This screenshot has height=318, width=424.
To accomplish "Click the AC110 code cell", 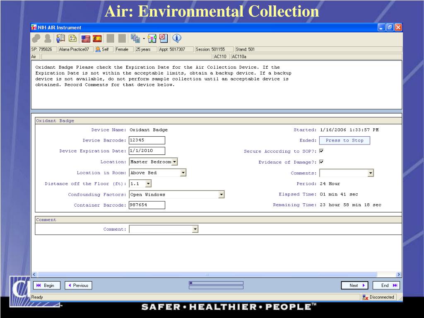I will click(x=222, y=56).
